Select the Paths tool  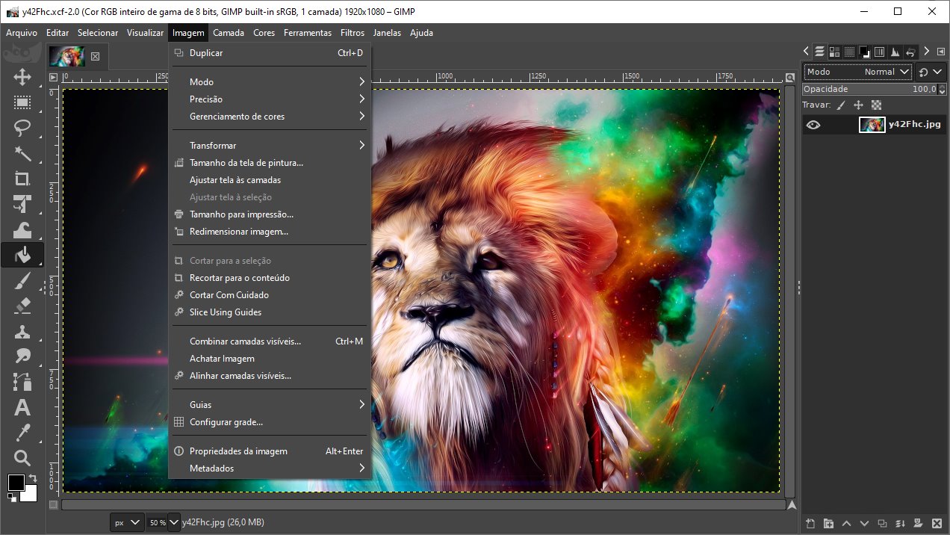[x=22, y=382]
